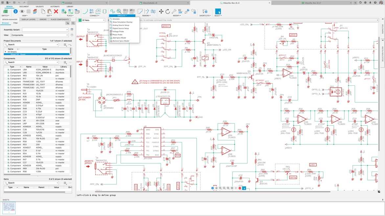
Task: Click the eye Show icon in View group
Action: click(22, 11)
